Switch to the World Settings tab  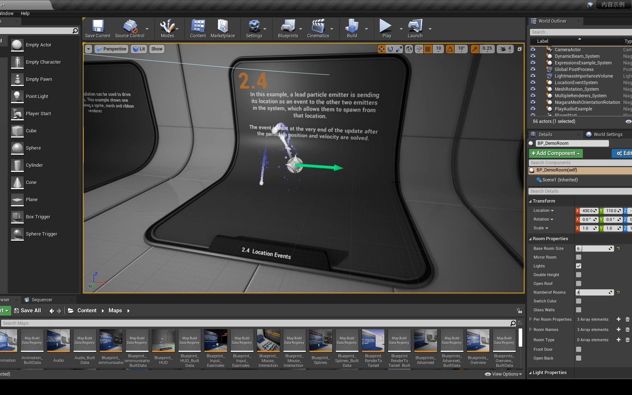(x=606, y=134)
